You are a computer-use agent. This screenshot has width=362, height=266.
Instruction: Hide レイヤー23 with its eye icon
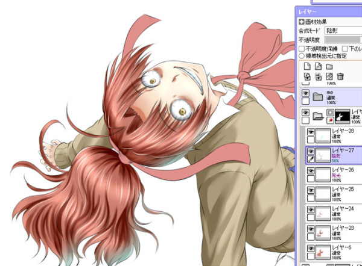[x=311, y=229]
